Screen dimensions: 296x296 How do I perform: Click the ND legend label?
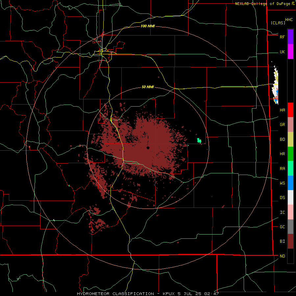click(x=282, y=256)
